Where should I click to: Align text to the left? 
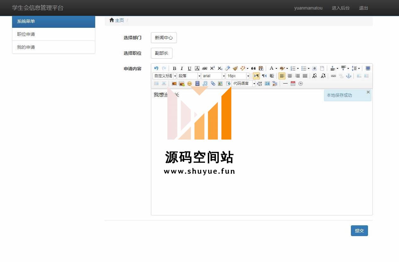point(282,76)
